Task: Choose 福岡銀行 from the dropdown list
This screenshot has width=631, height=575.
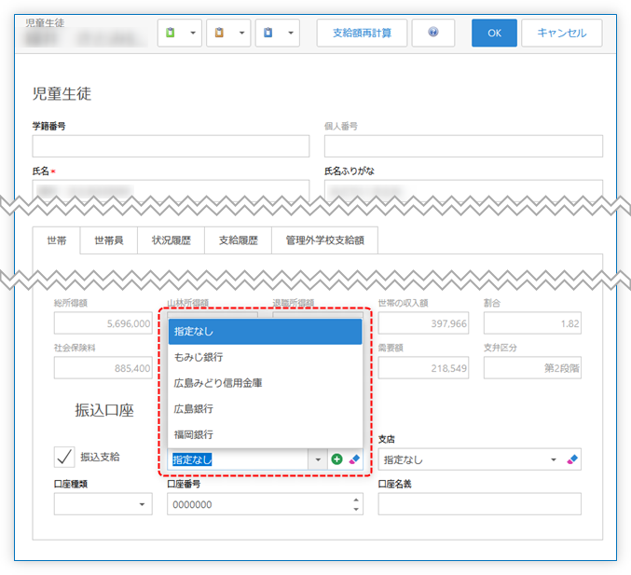Action: 266,434
